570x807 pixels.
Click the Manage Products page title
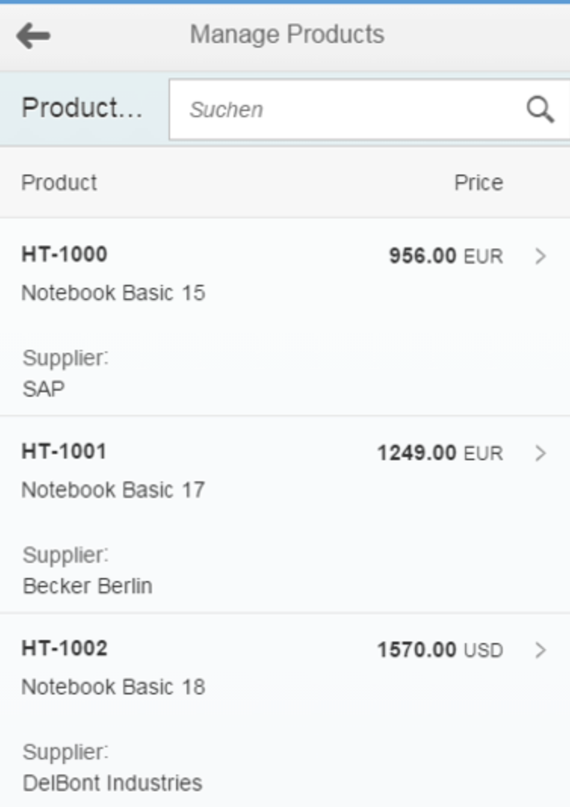(x=287, y=35)
